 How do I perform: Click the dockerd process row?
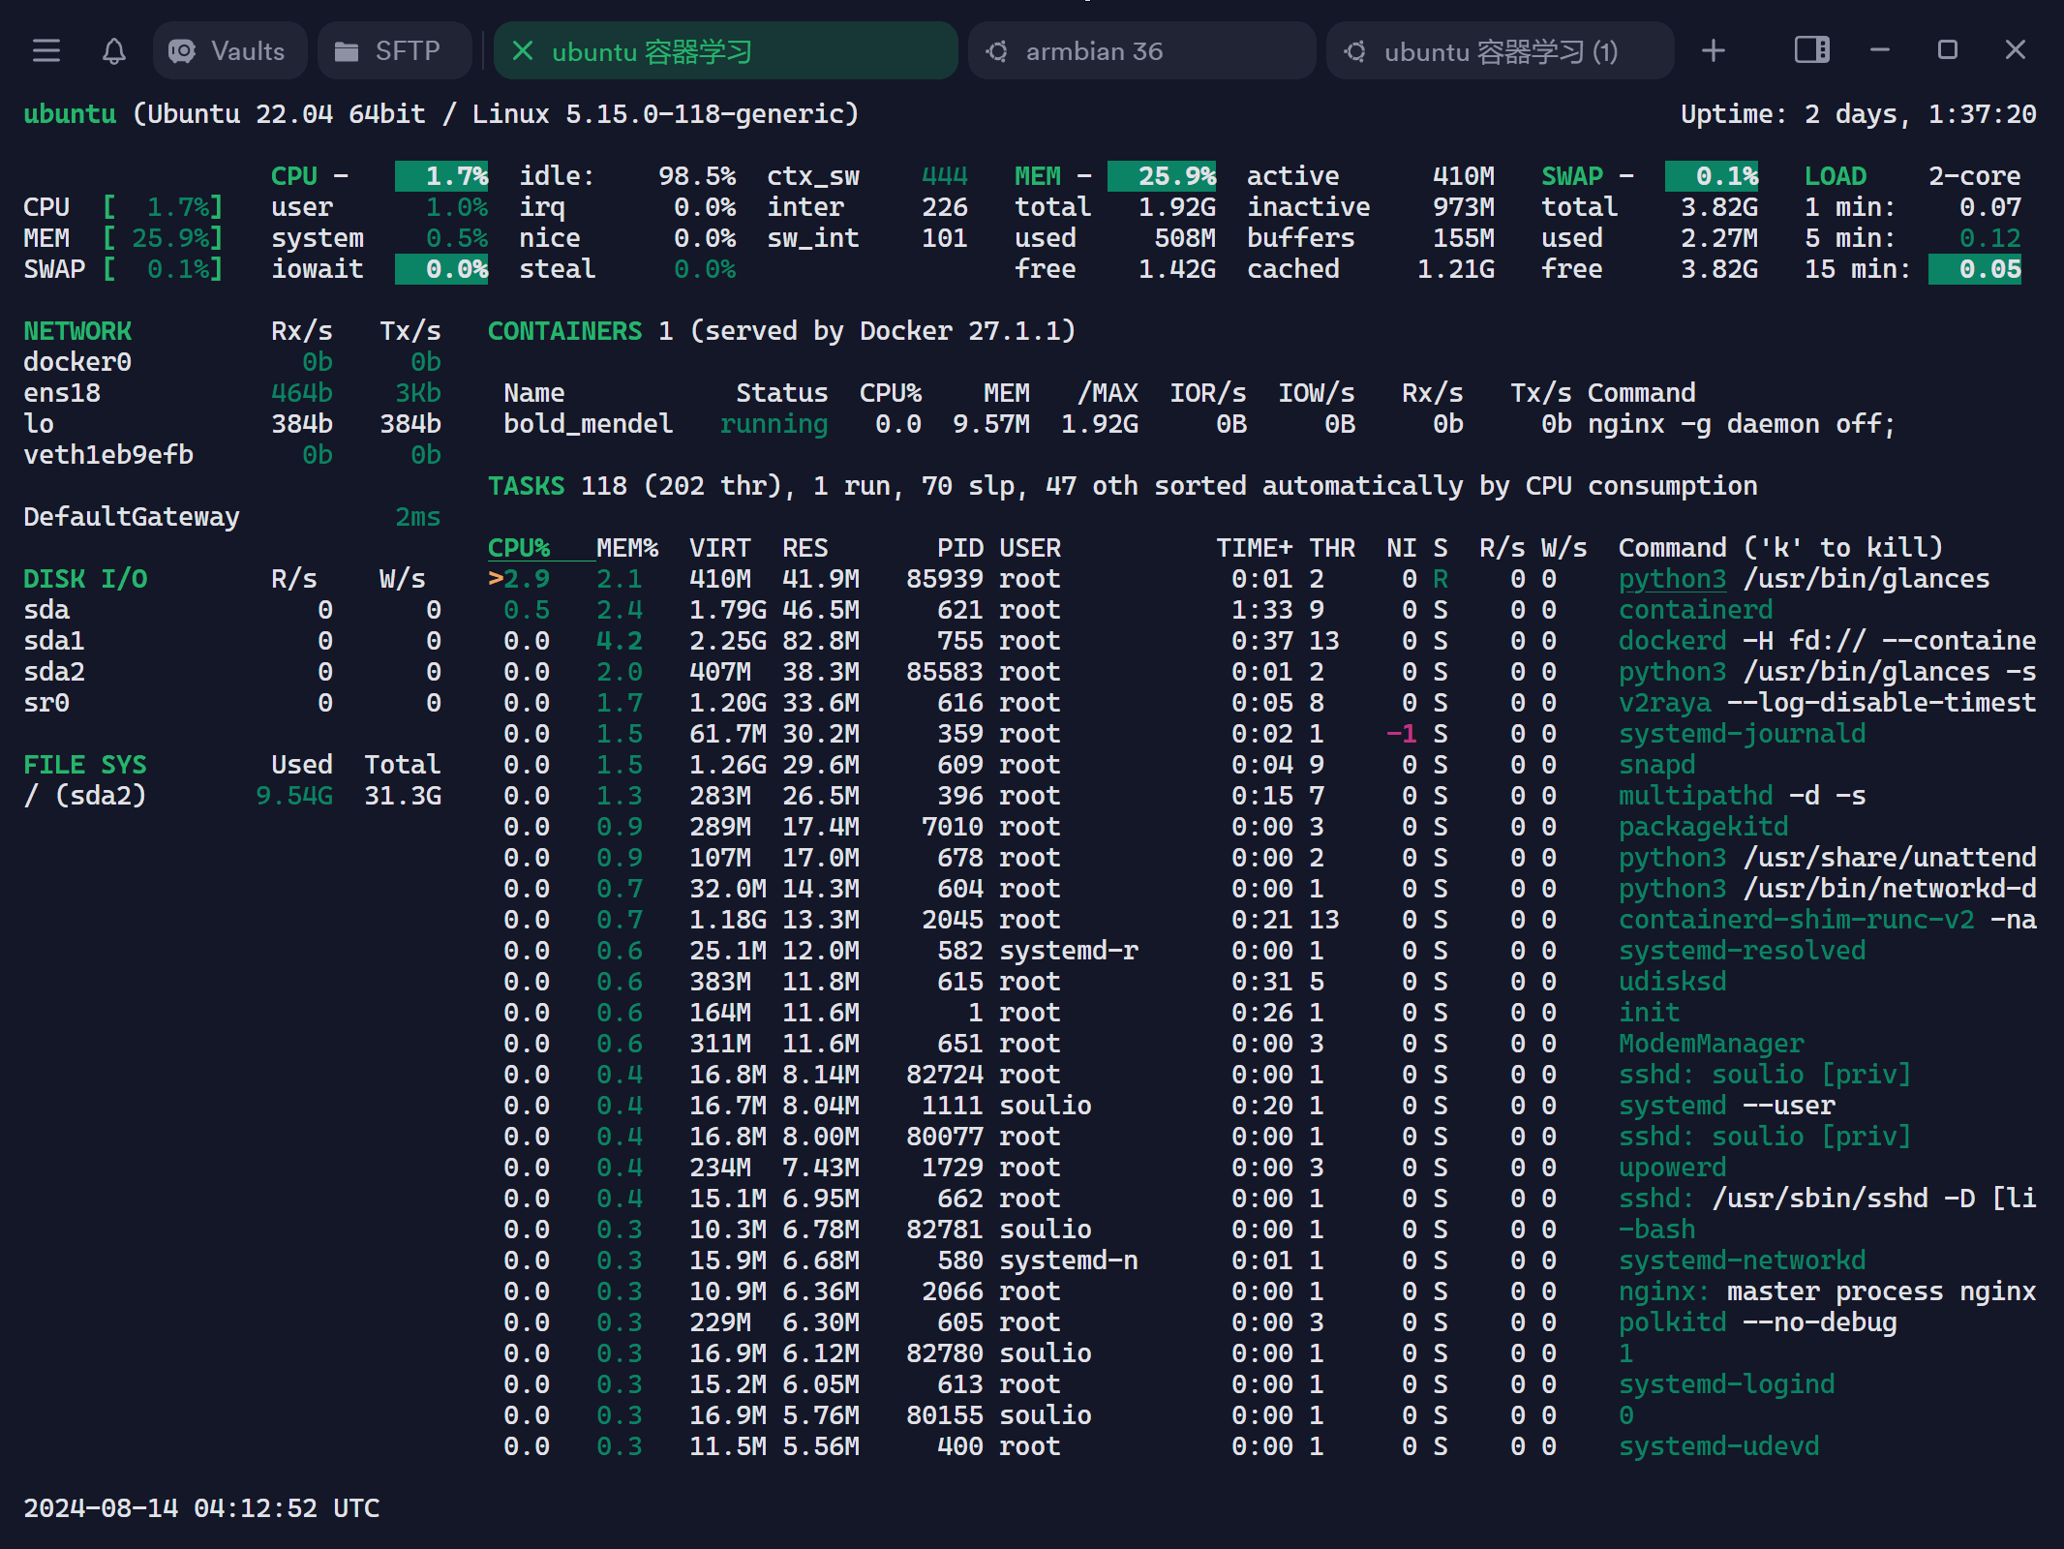[1672, 641]
